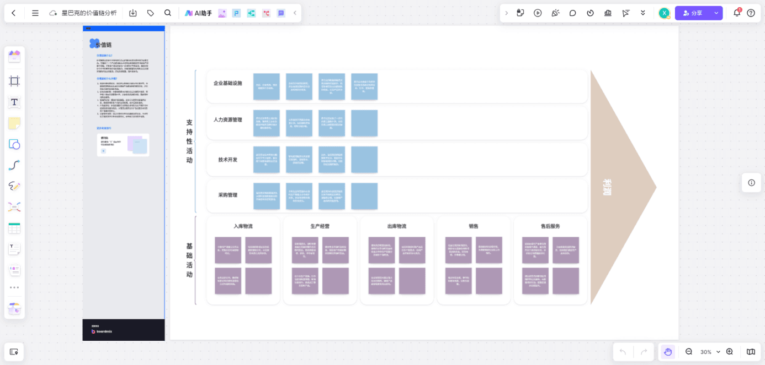765x365 pixels.
Task: Open more tools via three dots
Action: tap(14, 287)
